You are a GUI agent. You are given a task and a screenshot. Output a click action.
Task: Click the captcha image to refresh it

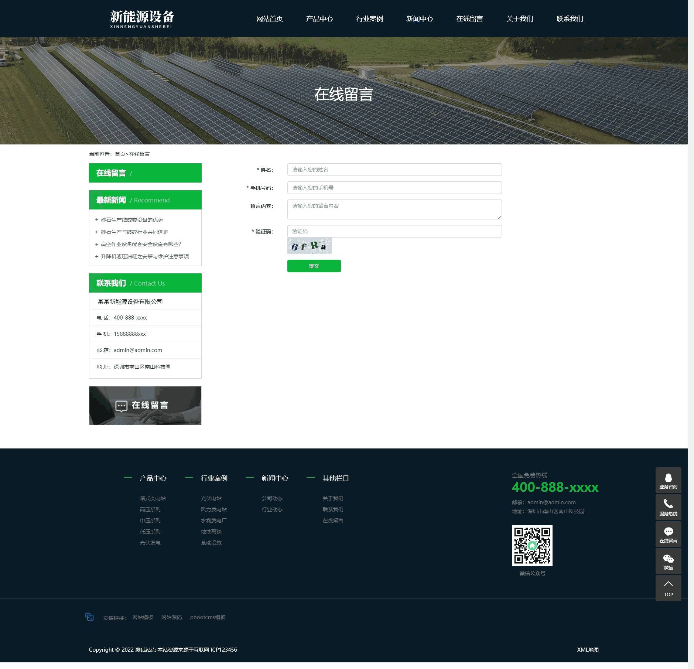309,246
